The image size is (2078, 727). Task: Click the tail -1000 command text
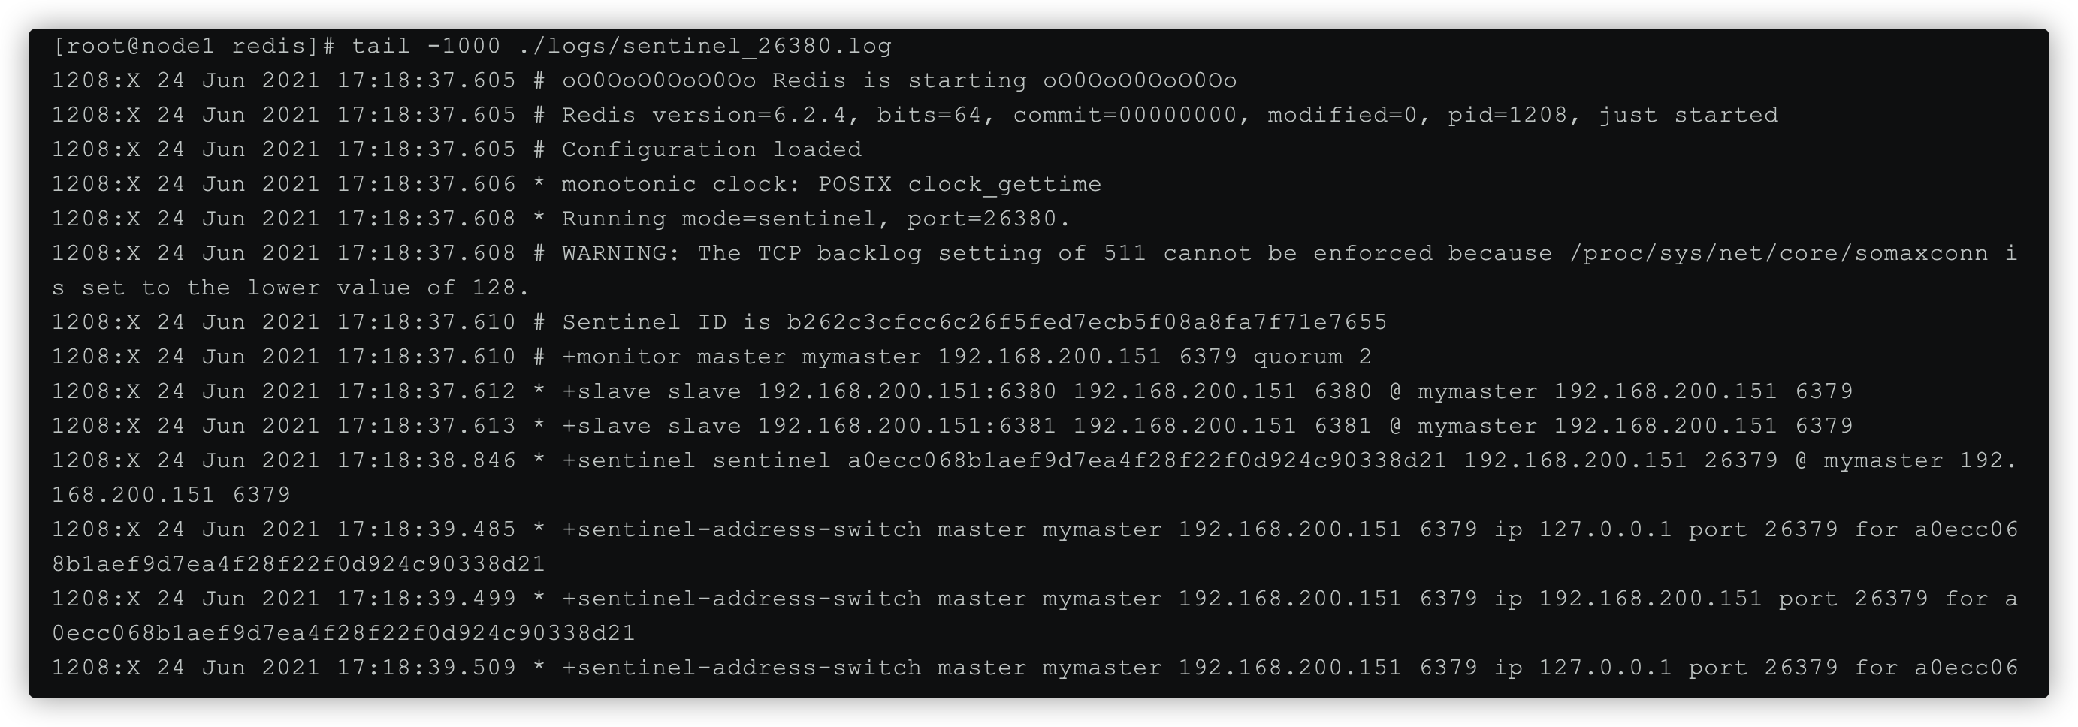point(426,46)
